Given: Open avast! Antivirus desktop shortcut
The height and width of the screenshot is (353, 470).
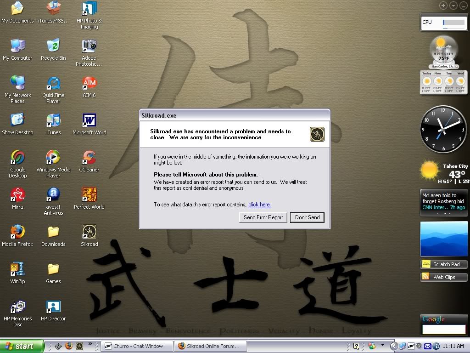Looking at the screenshot, I should coord(53,201).
